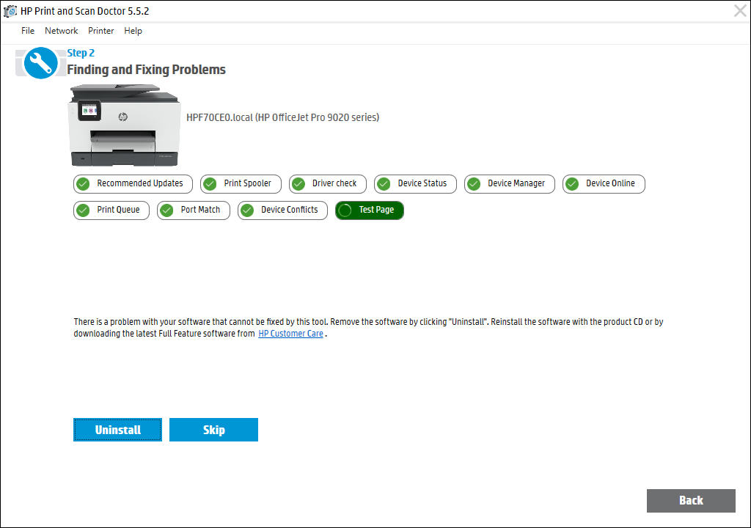Click the Device Status check icon
Viewport: 751px width, 528px height.
[x=384, y=184]
